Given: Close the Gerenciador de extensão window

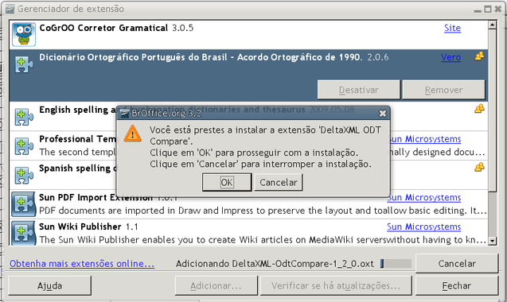Looking at the screenshot, I should tap(498, 9).
